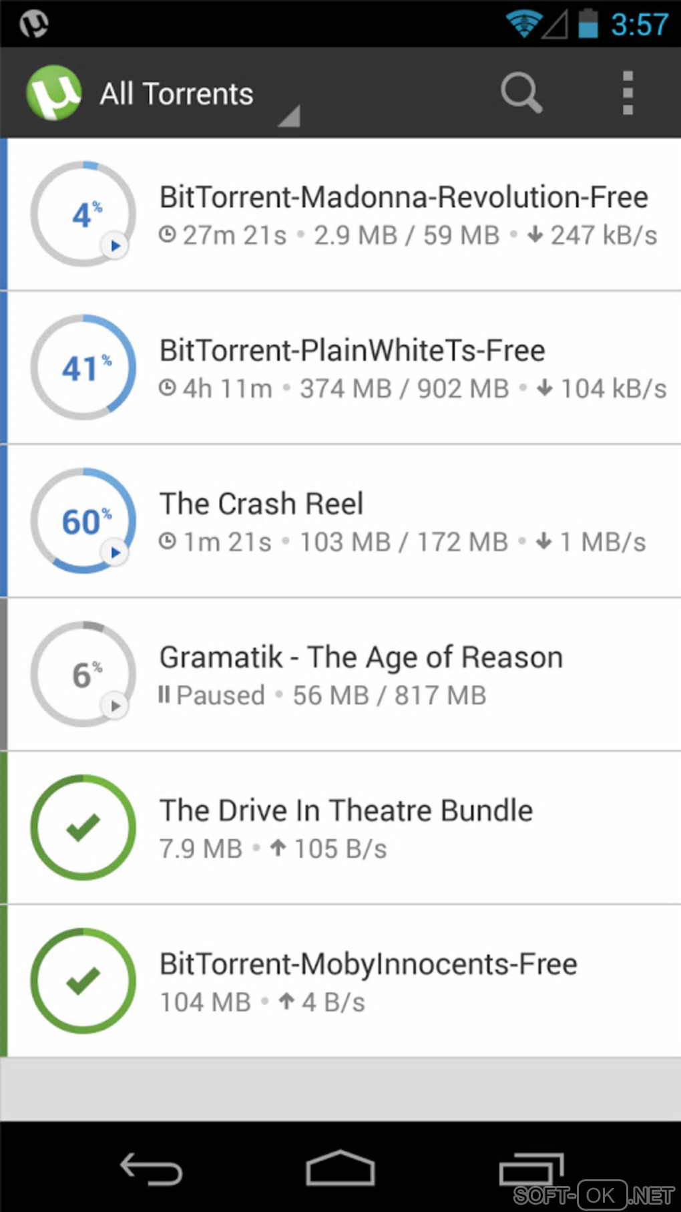This screenshot has height=1212, width=681.
Task: Tap the uTorrent notification icon in status bar
Action: pos(33,24)
